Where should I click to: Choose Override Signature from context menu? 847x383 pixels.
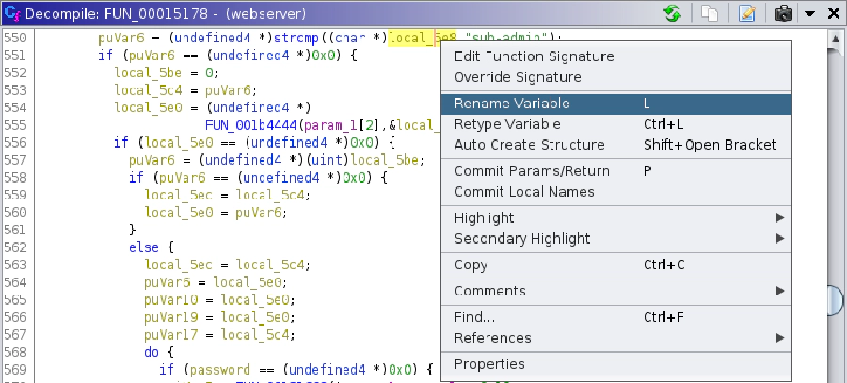pos(616,77)
